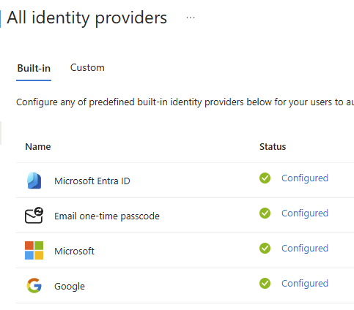This screenshot has width=354, height=310.
Task: Click the Google G logo icon
Action: [x=34, y=285]
